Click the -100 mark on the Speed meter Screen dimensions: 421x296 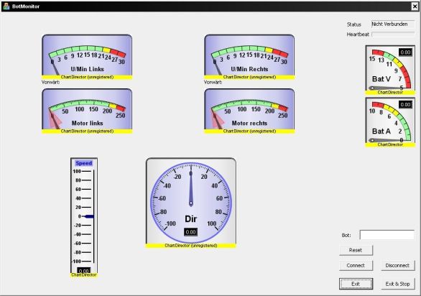coord(76,262)
